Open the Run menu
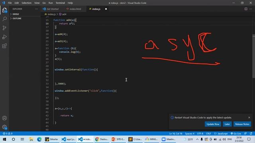Viewport: 255px width, 143px height. point(51,3)
